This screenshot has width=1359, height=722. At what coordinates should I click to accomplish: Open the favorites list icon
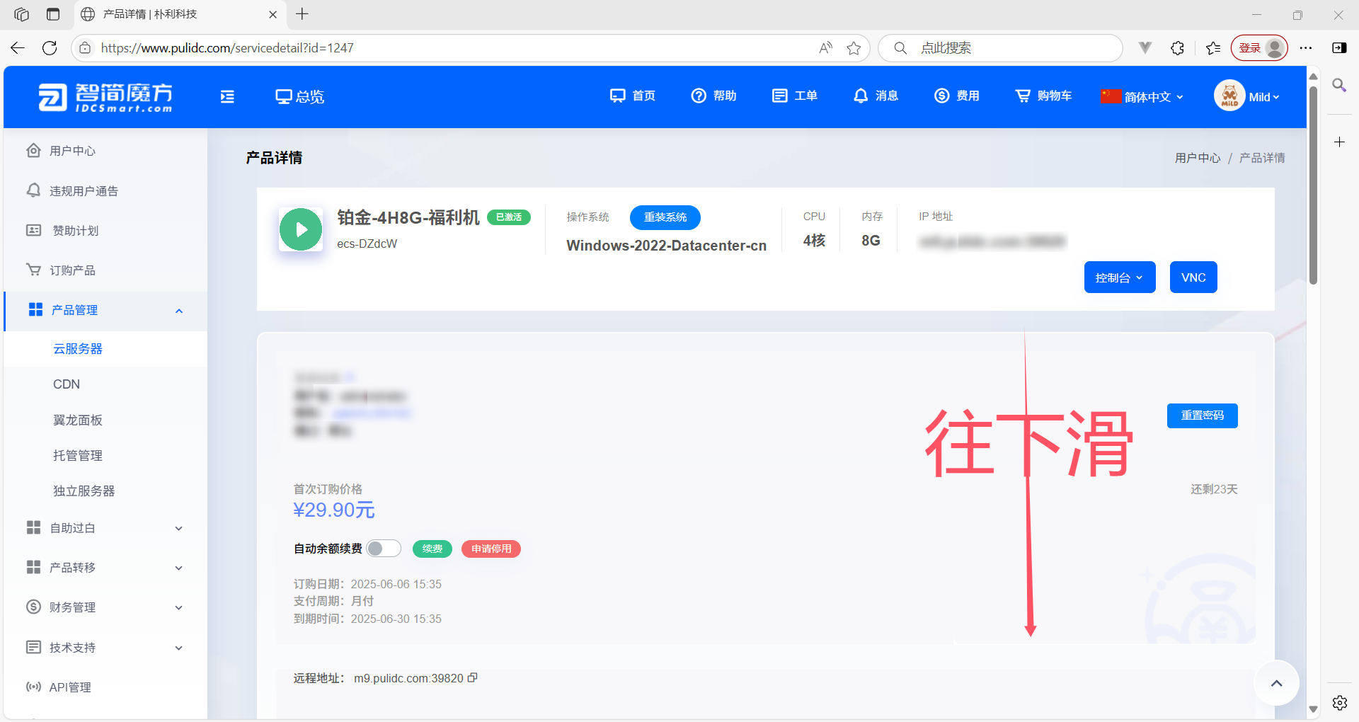(x=1213, y=48)
